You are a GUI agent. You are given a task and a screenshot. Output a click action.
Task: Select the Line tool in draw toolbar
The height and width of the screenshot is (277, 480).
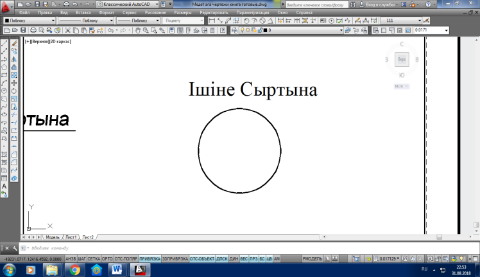coord(4,42)
